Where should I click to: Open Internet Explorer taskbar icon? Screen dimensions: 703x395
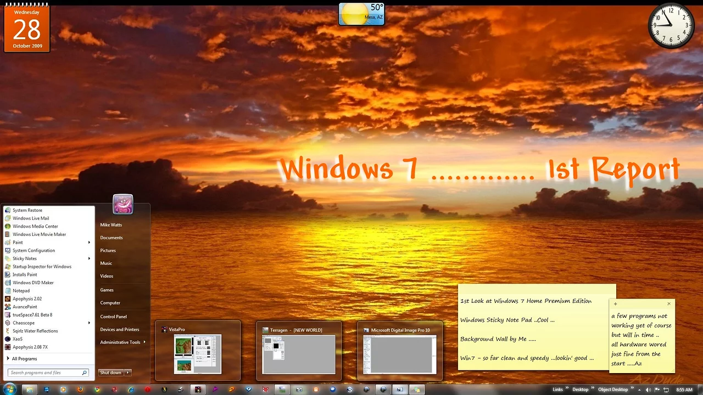click(131, 390)
